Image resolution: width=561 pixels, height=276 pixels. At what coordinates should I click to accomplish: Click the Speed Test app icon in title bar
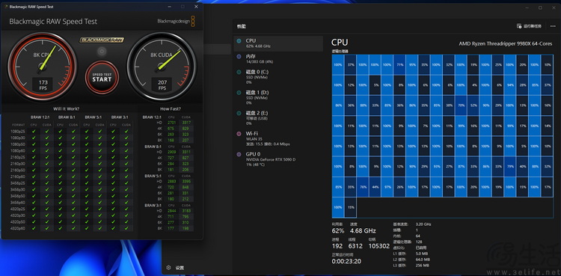(x=5, y=7)
